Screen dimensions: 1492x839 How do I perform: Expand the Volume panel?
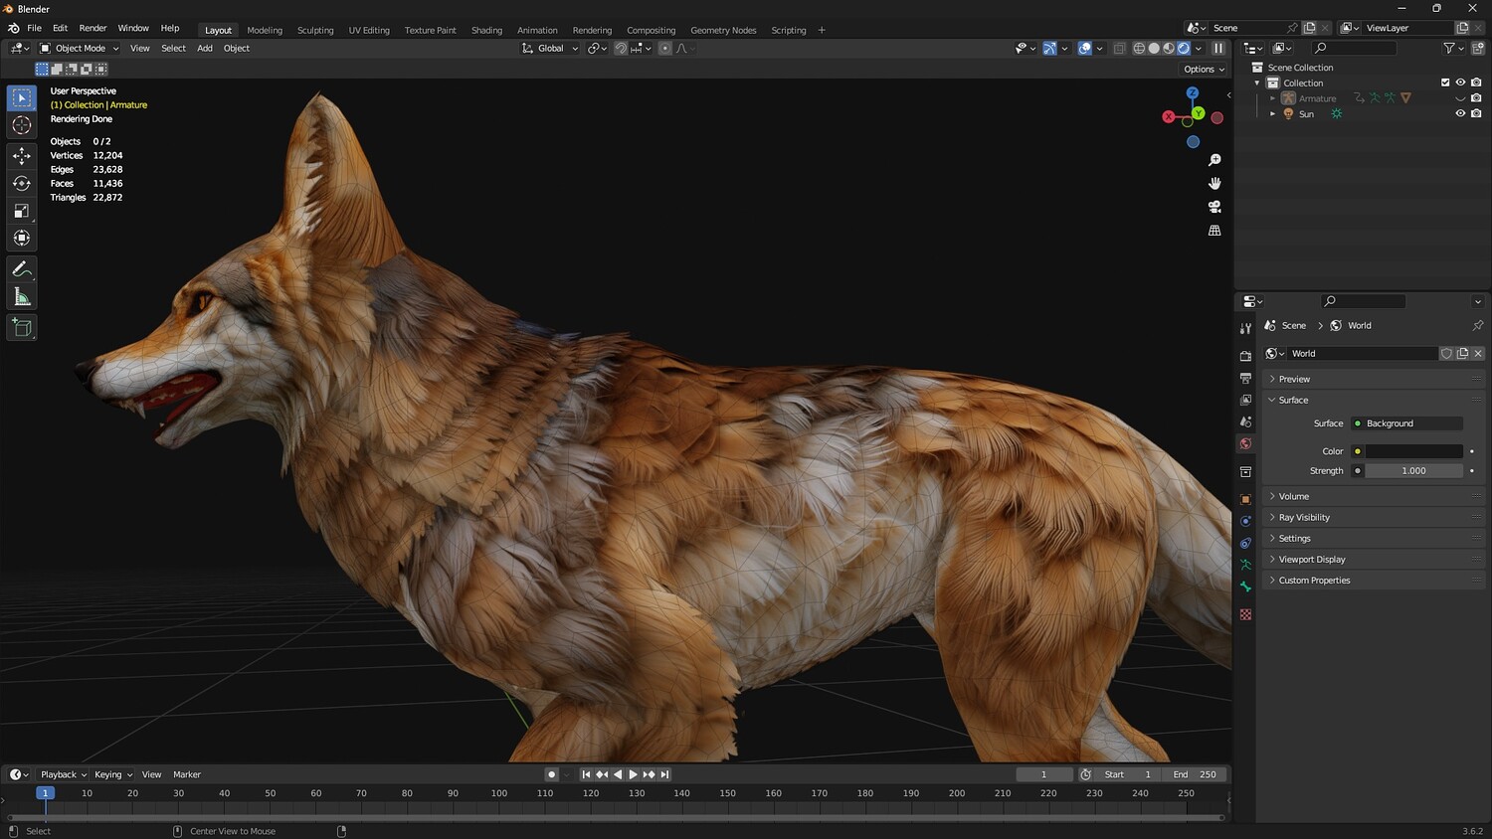(1293, 496)
